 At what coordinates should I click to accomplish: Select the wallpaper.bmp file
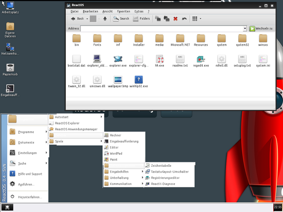click(118, 80)
